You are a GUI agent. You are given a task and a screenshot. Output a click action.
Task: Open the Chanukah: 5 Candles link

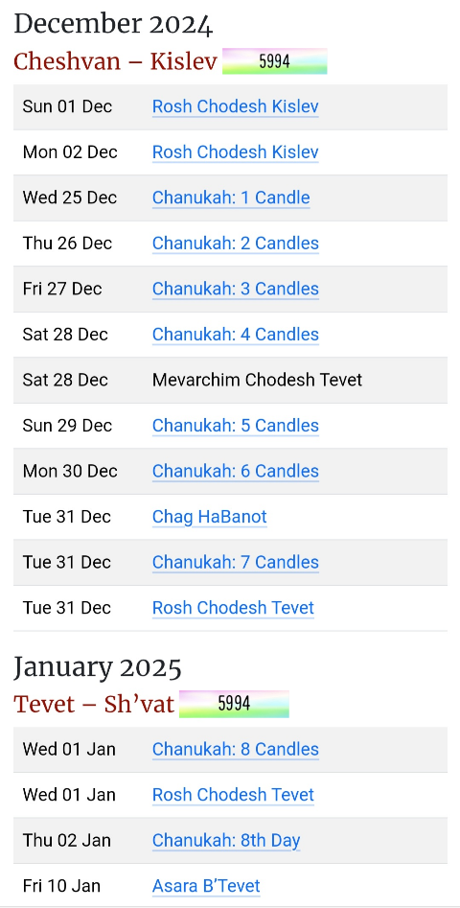point(235,426)
